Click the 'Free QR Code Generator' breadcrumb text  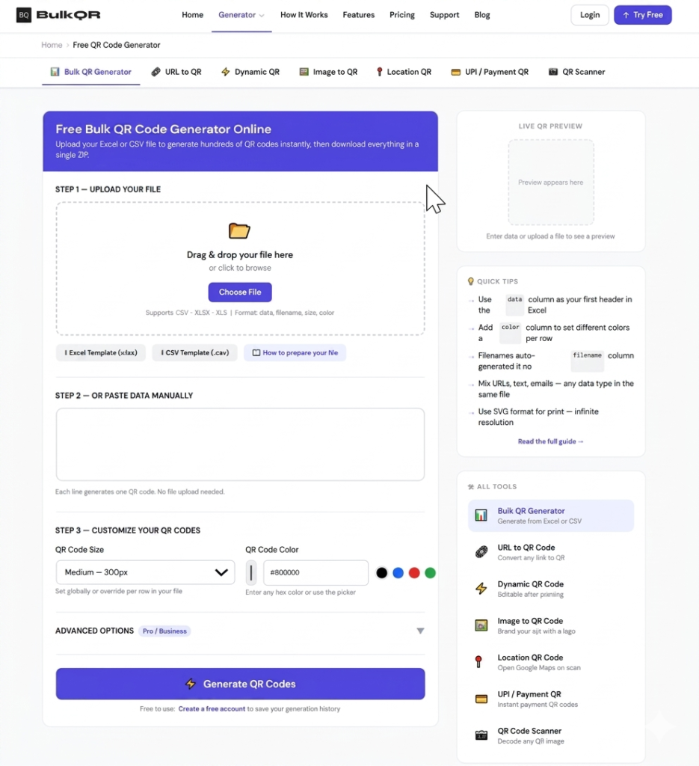pyautogui.click(x=116, y=45)
